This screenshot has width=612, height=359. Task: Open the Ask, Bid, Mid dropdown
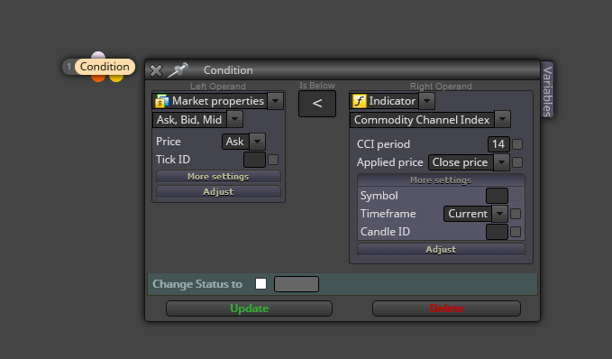pos(234,120)
